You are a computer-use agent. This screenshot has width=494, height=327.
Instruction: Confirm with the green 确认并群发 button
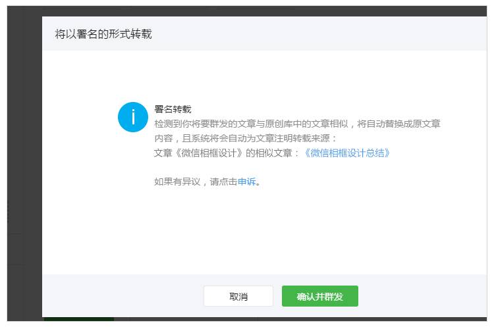coord(319,296)
